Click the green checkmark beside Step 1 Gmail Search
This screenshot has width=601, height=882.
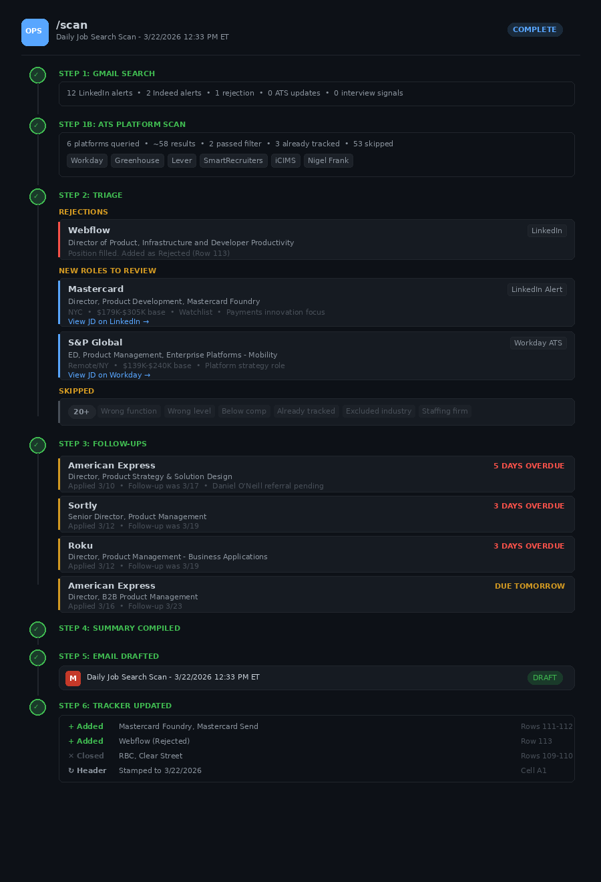37,75
